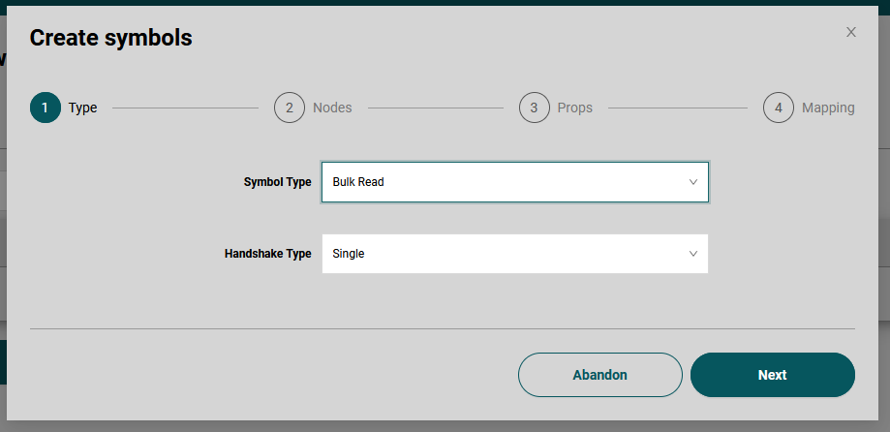Open the Mapping step label

[827, 108]
